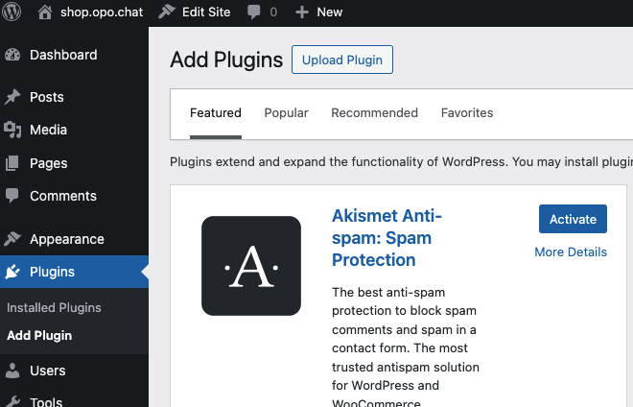Click the Pages icon in sidebar
The height and width of the screenshot is (407, 633).
coord(12,163)
